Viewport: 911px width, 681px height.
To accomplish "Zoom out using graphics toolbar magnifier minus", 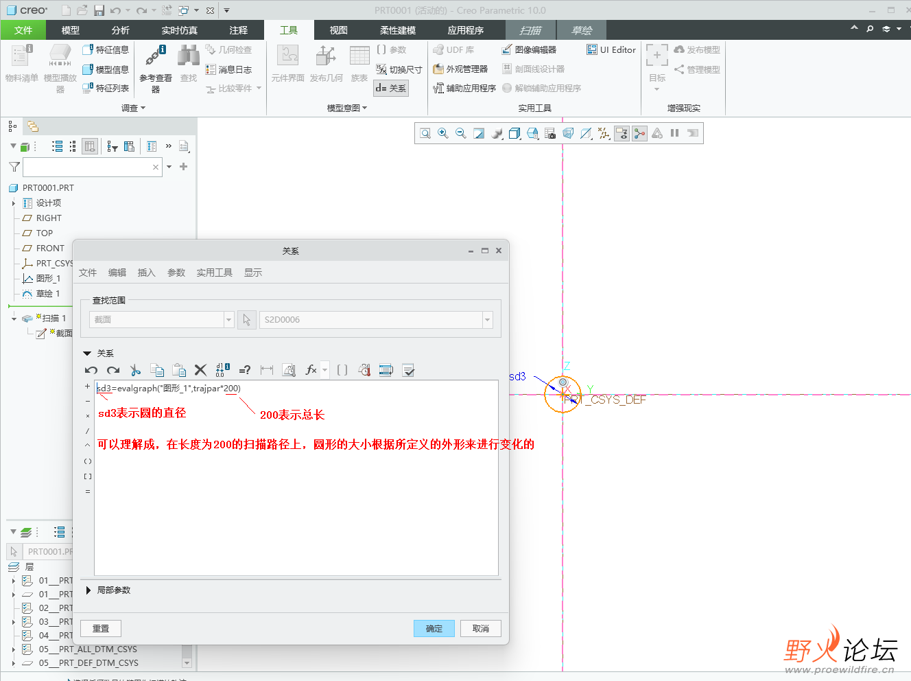I will (461, 133).
